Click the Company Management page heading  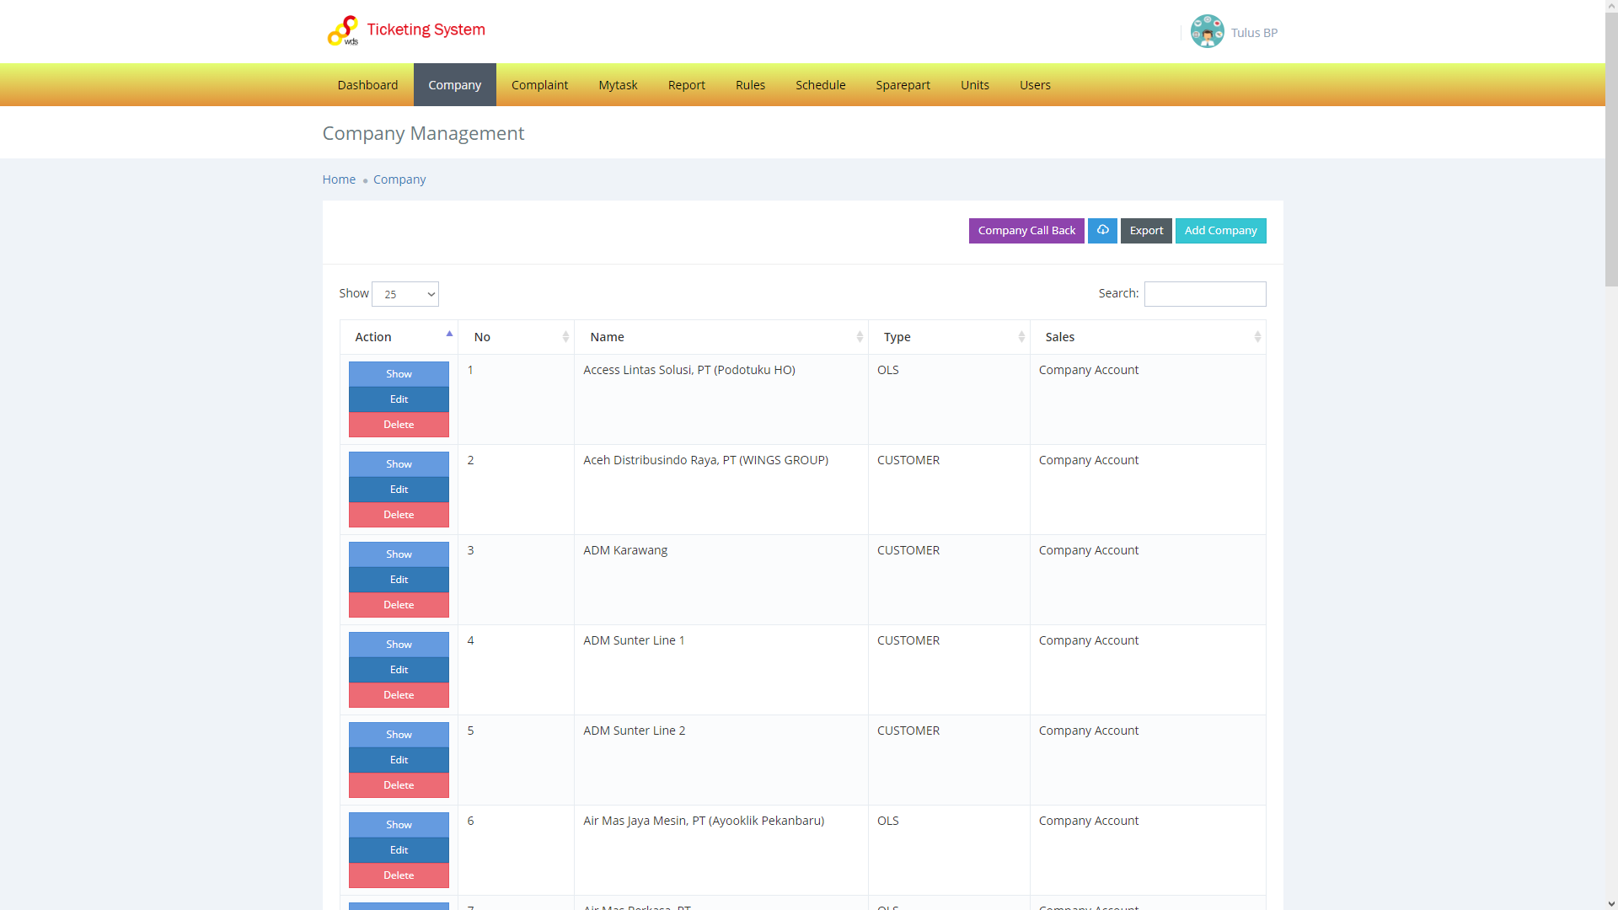point(423,133)
